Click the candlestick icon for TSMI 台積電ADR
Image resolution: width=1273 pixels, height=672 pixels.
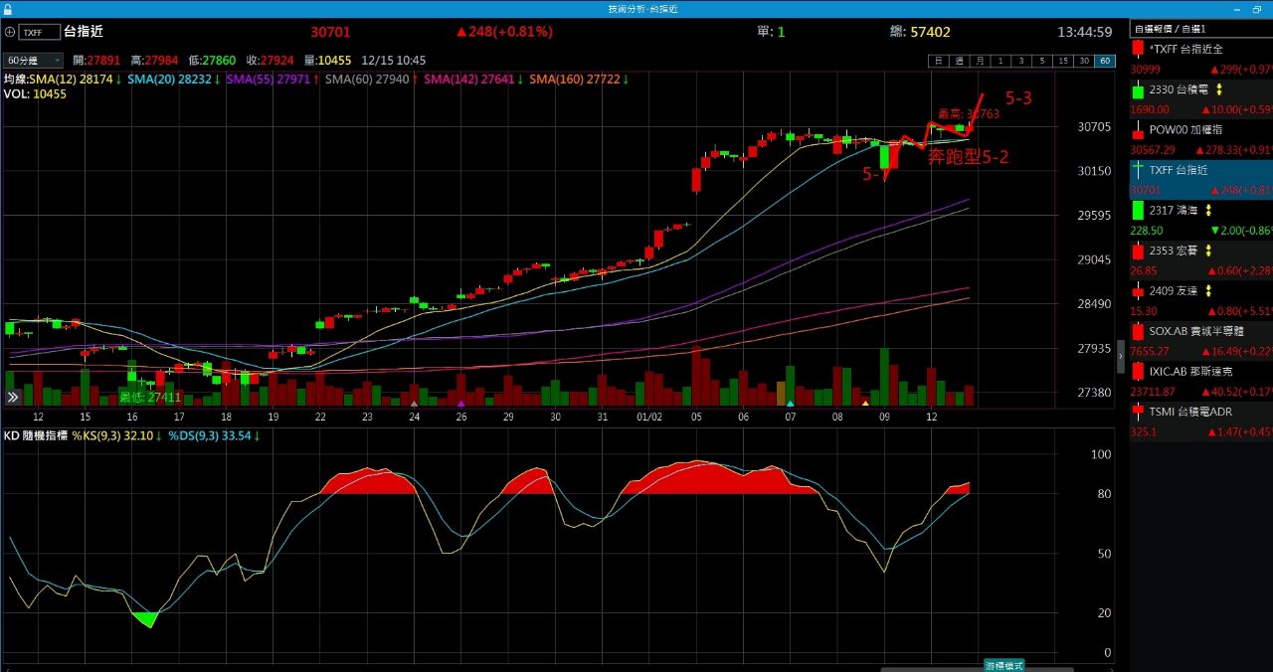1139,411
